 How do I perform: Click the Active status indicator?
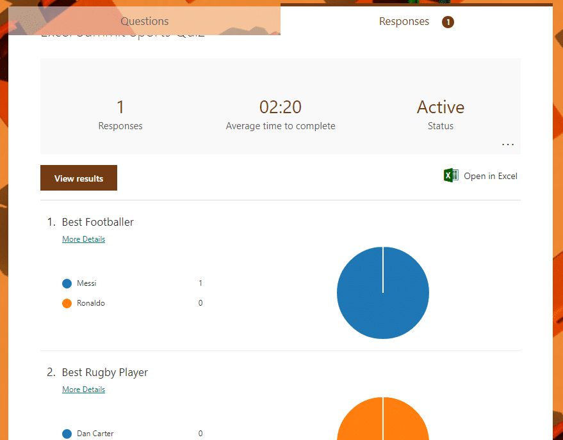pos(440,107)
